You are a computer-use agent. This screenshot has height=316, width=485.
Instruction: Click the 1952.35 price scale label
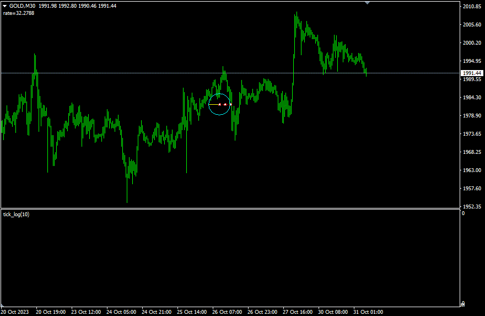click(x=472, y=206)
